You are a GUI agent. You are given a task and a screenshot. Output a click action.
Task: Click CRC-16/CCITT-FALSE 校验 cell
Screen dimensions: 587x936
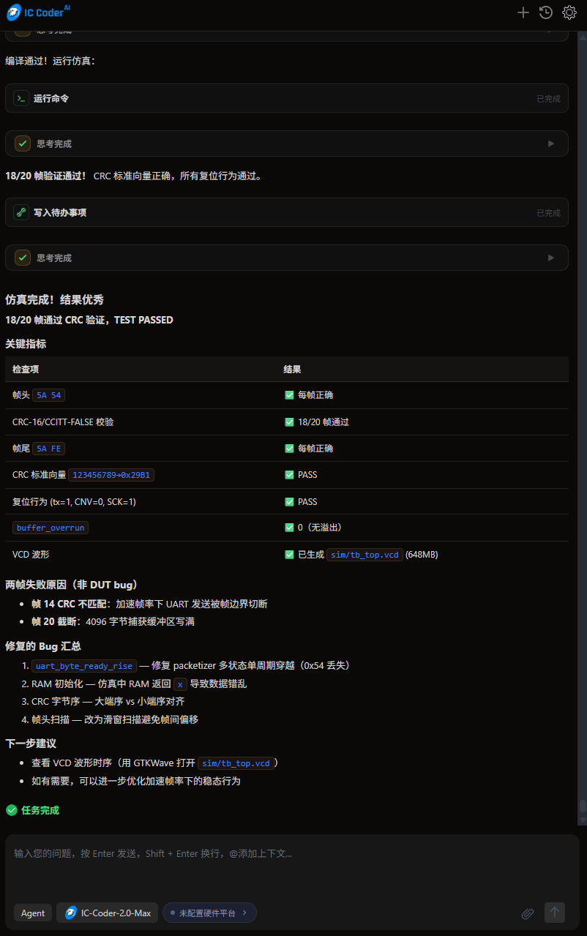[63, 422]
